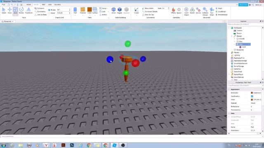The height and width of the screenshot is (148, 264).
Task: Adjust the constraint Scale stepper
Action: tap(168, 8)
